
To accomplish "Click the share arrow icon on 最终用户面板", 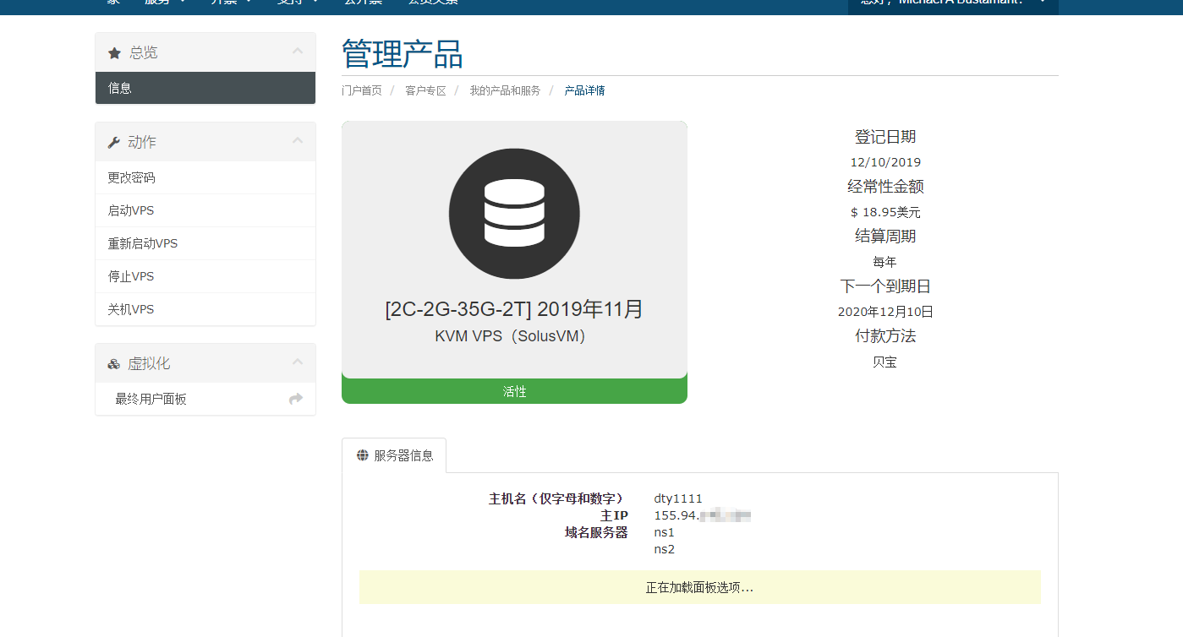I will click(x=295, y=399).
